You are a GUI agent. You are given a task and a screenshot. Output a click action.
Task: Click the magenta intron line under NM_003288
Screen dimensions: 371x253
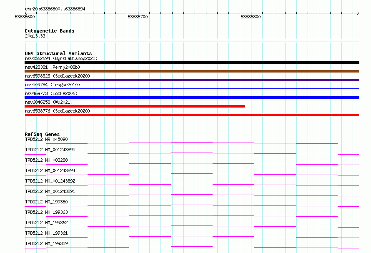192,164
